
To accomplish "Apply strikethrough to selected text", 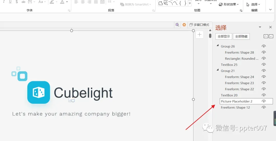I will 23,2.
